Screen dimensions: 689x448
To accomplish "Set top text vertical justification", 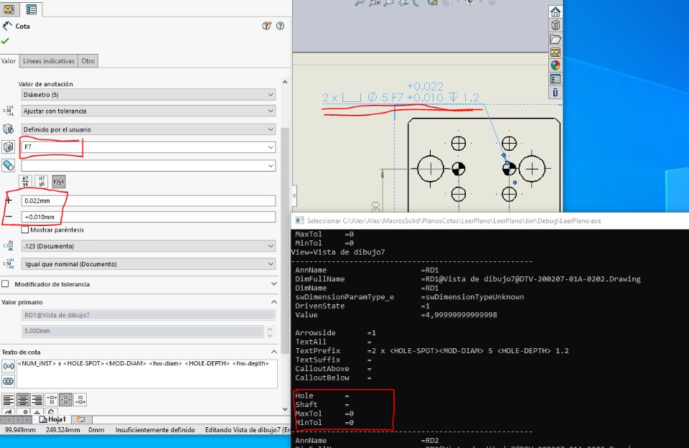I will (x=52, y=399).
